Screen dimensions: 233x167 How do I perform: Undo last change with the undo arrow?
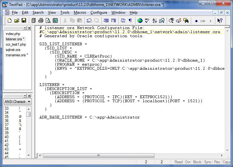89,20
